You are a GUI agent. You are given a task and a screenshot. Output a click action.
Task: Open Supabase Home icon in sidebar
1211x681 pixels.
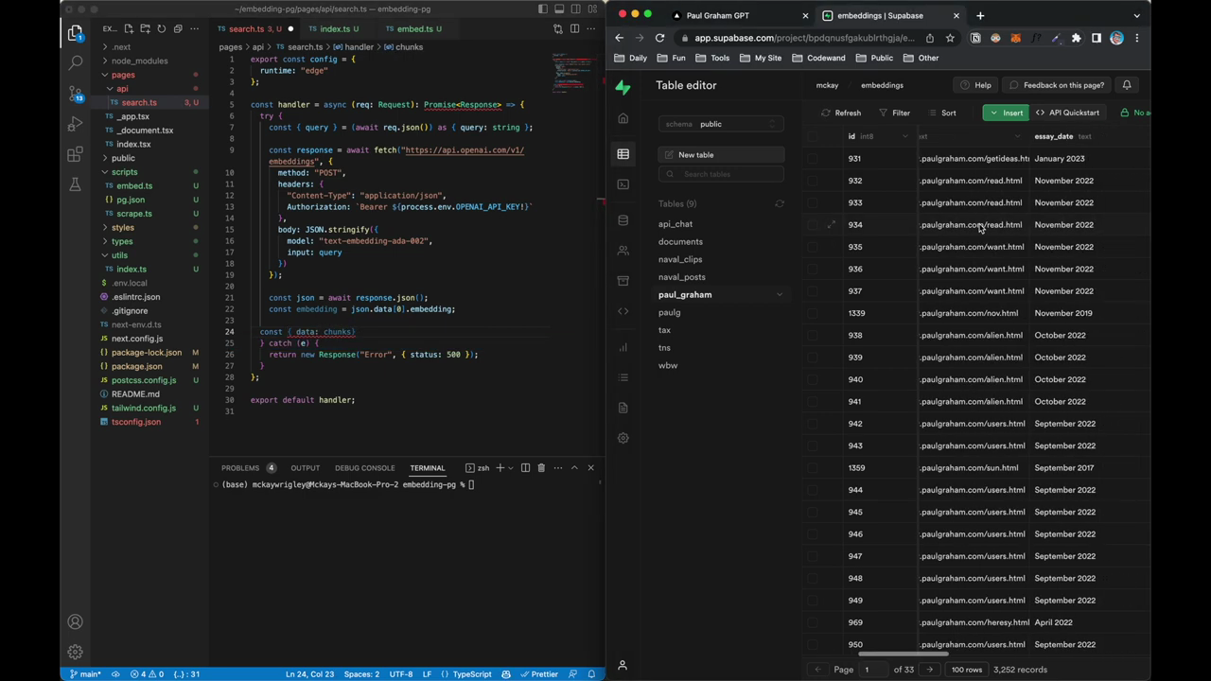[623, 118]
